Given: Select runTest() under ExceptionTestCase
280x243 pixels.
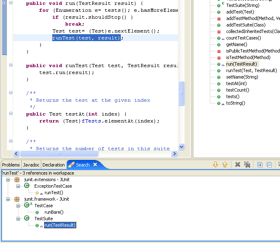Looking at the screenshot, I should coord(54,193).
